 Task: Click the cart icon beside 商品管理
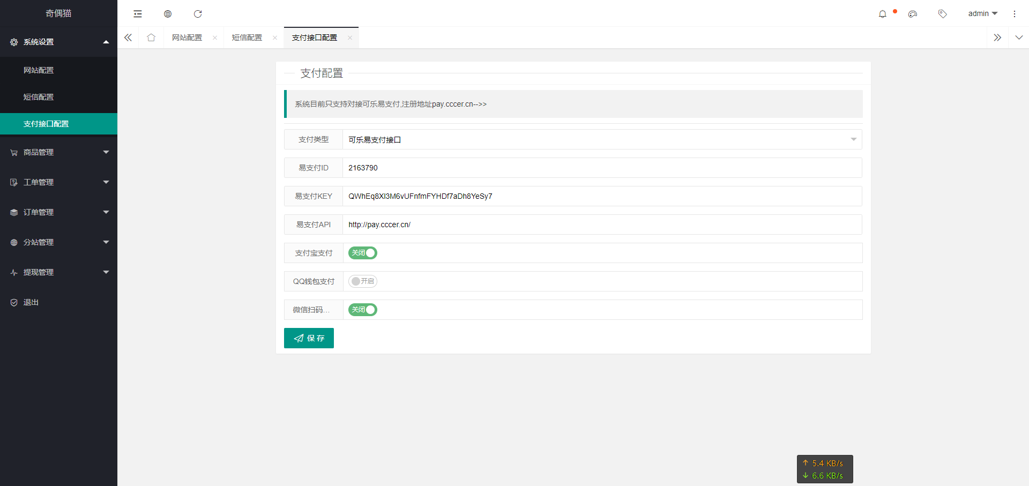[x=14, y=153]
